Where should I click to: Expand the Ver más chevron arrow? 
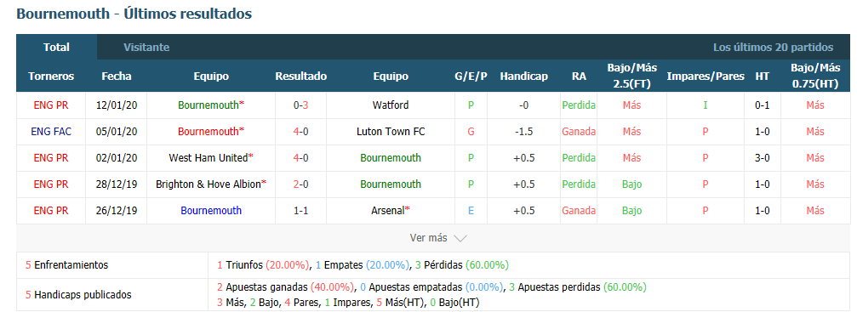coord(460,239)
